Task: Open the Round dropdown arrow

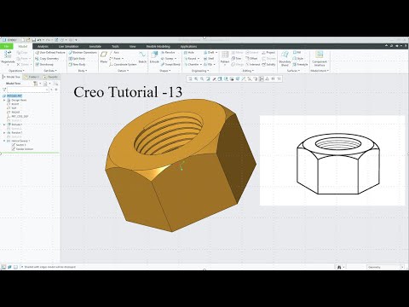Action: [x=199, y=59]
